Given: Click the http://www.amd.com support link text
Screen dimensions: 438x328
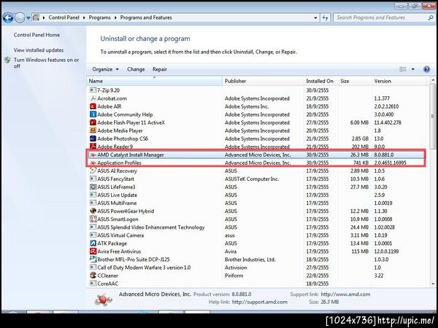Looking at the screenshot, I should (345, 294).
